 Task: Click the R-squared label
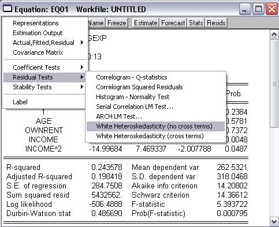click(23, 168)
